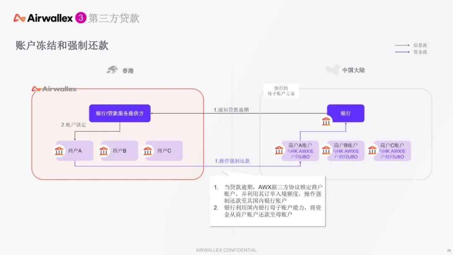Click the 1.操作强制还款 flow label
Screen dimensions: 453x255
click(232, 161)
